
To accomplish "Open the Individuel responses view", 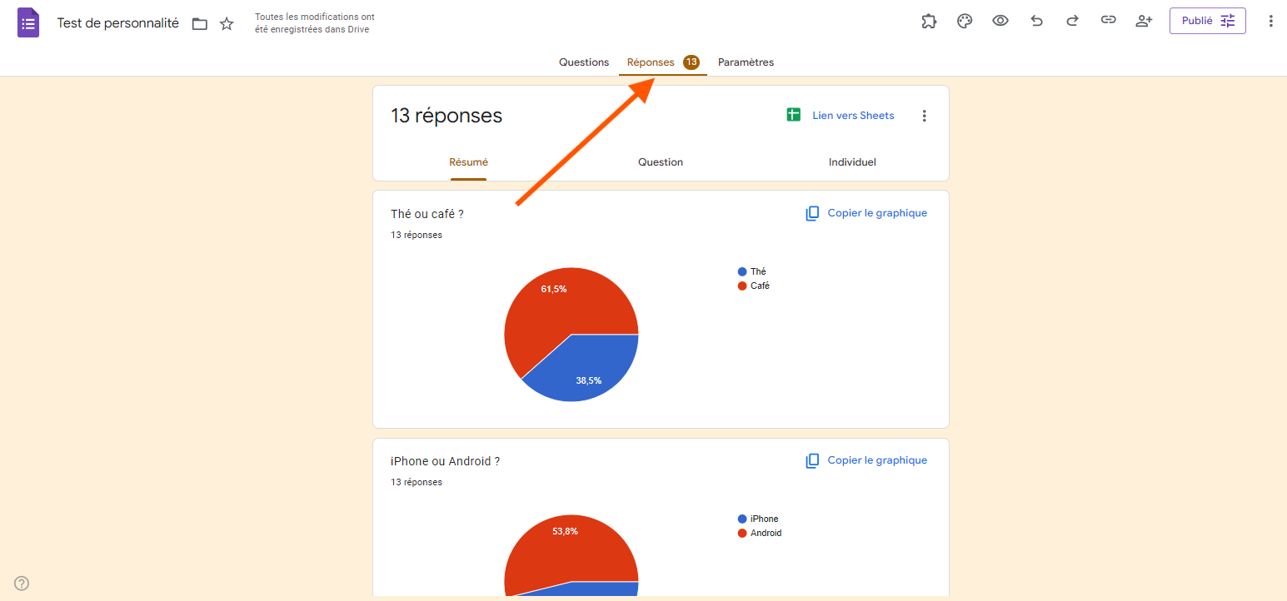I will [x=851, y=161].
